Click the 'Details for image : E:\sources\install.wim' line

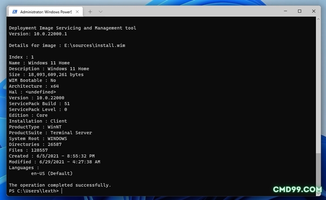[x=67, y=45]
